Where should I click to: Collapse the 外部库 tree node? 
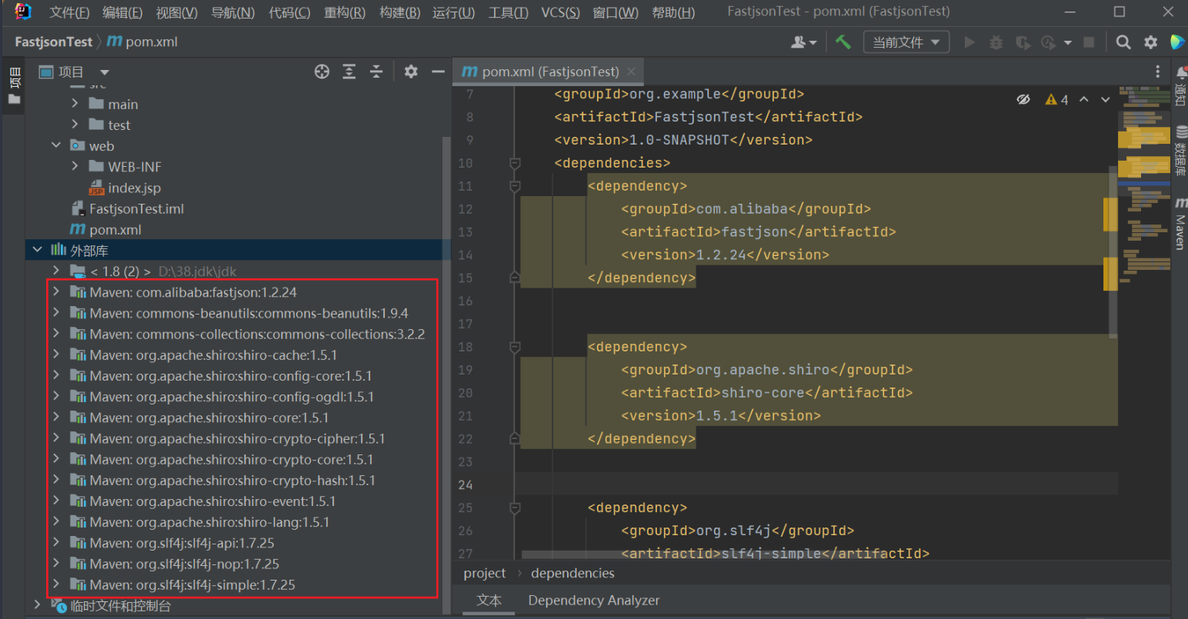(x=37, y=250)
